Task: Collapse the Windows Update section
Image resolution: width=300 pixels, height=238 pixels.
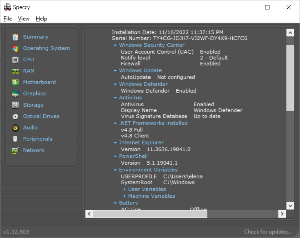Action: 115,71
